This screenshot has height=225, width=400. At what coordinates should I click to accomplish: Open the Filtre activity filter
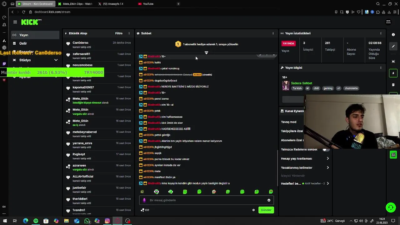point(119,33)
